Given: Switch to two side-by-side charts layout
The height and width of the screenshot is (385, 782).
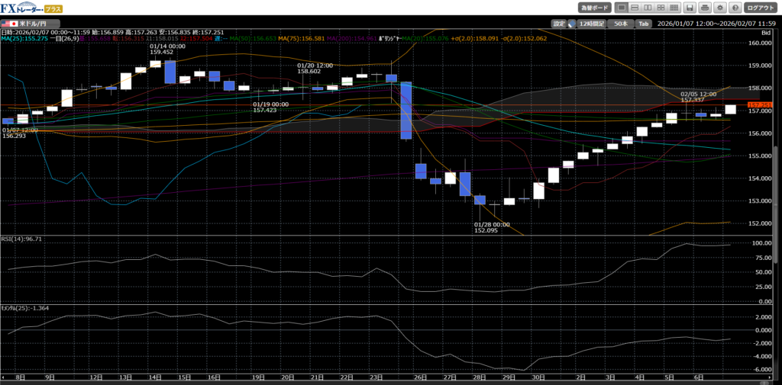Looking at the screenshot, I should [648, 8].
